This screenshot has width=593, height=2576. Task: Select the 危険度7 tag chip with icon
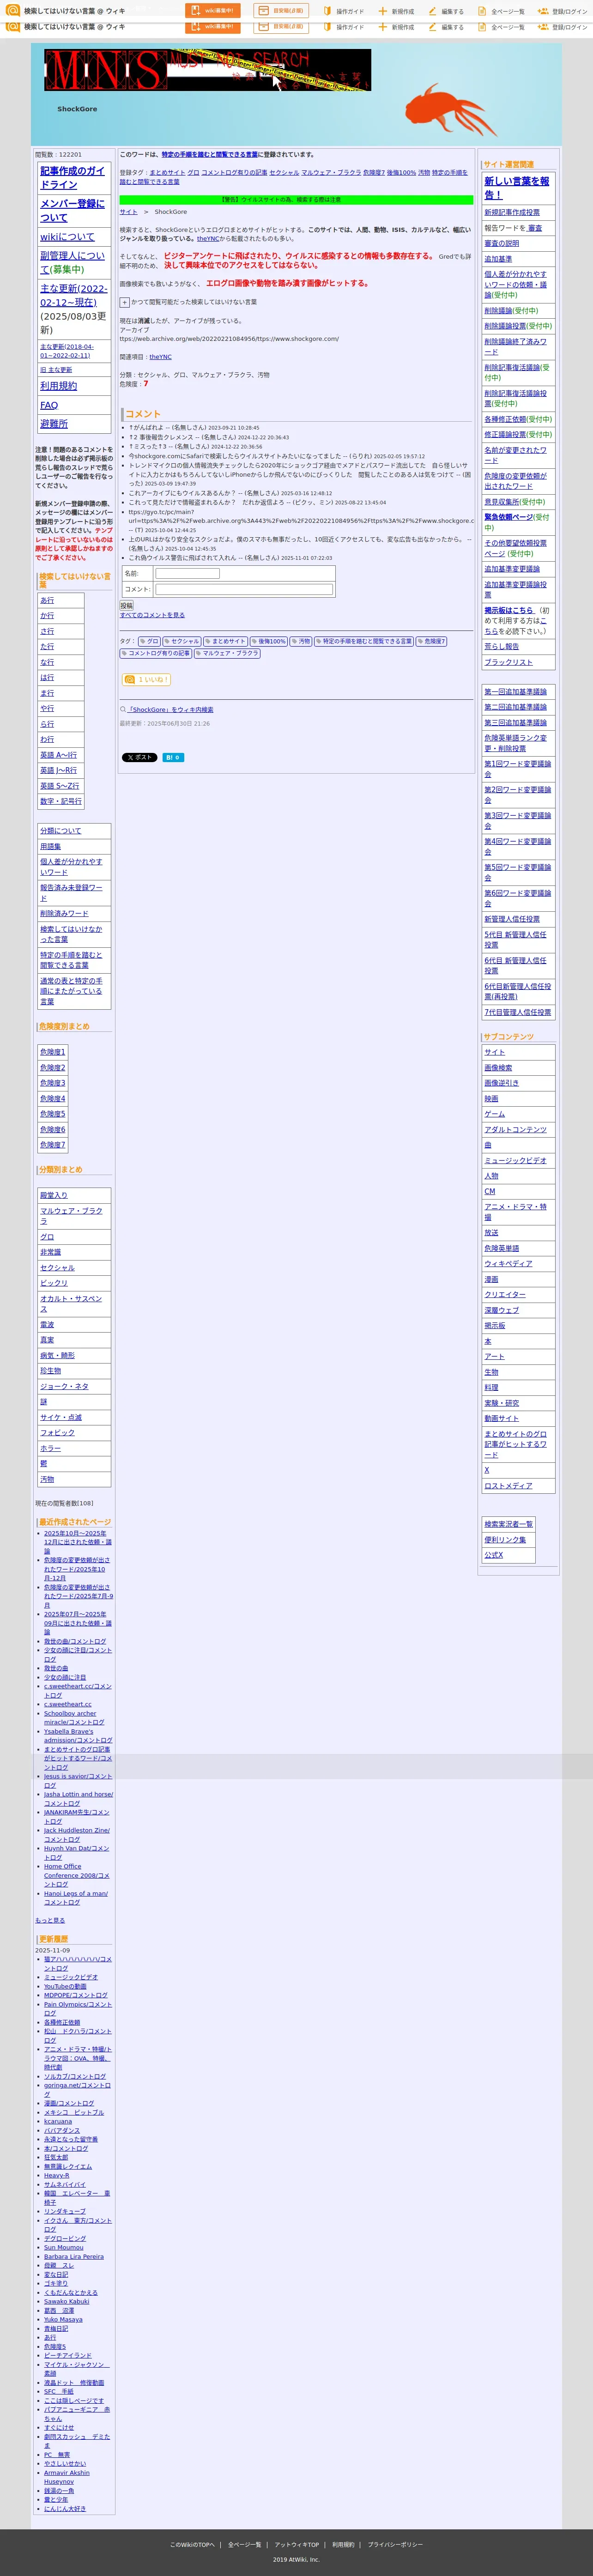click(431, 641)
